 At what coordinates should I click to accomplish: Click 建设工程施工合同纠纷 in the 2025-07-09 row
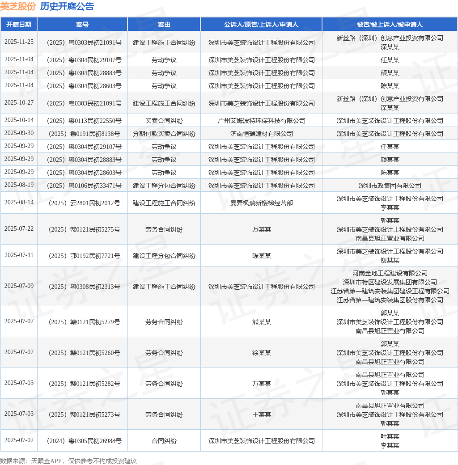coord(164,287)
